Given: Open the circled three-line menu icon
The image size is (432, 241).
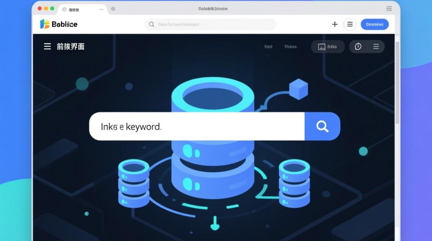Looking at the screenshot, I should pyautogui.click(x=350, y=24).
